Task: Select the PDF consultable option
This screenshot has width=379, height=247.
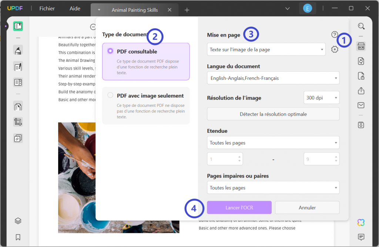Action: click(x=110, y=52)
